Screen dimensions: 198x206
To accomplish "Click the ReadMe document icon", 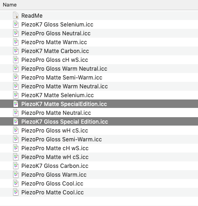I will [x=16, y=15].
